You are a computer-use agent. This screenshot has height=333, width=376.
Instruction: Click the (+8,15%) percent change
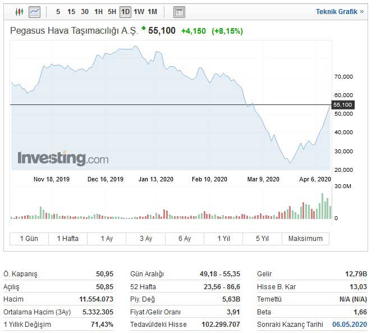click(227, 31)
